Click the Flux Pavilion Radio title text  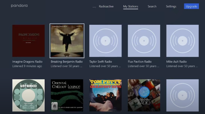tap(140, 62)
